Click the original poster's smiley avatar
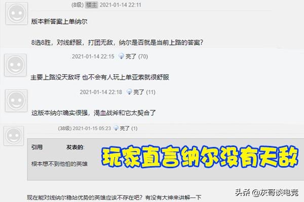This screenshot has width=304, height=202. tap(17, 13)
